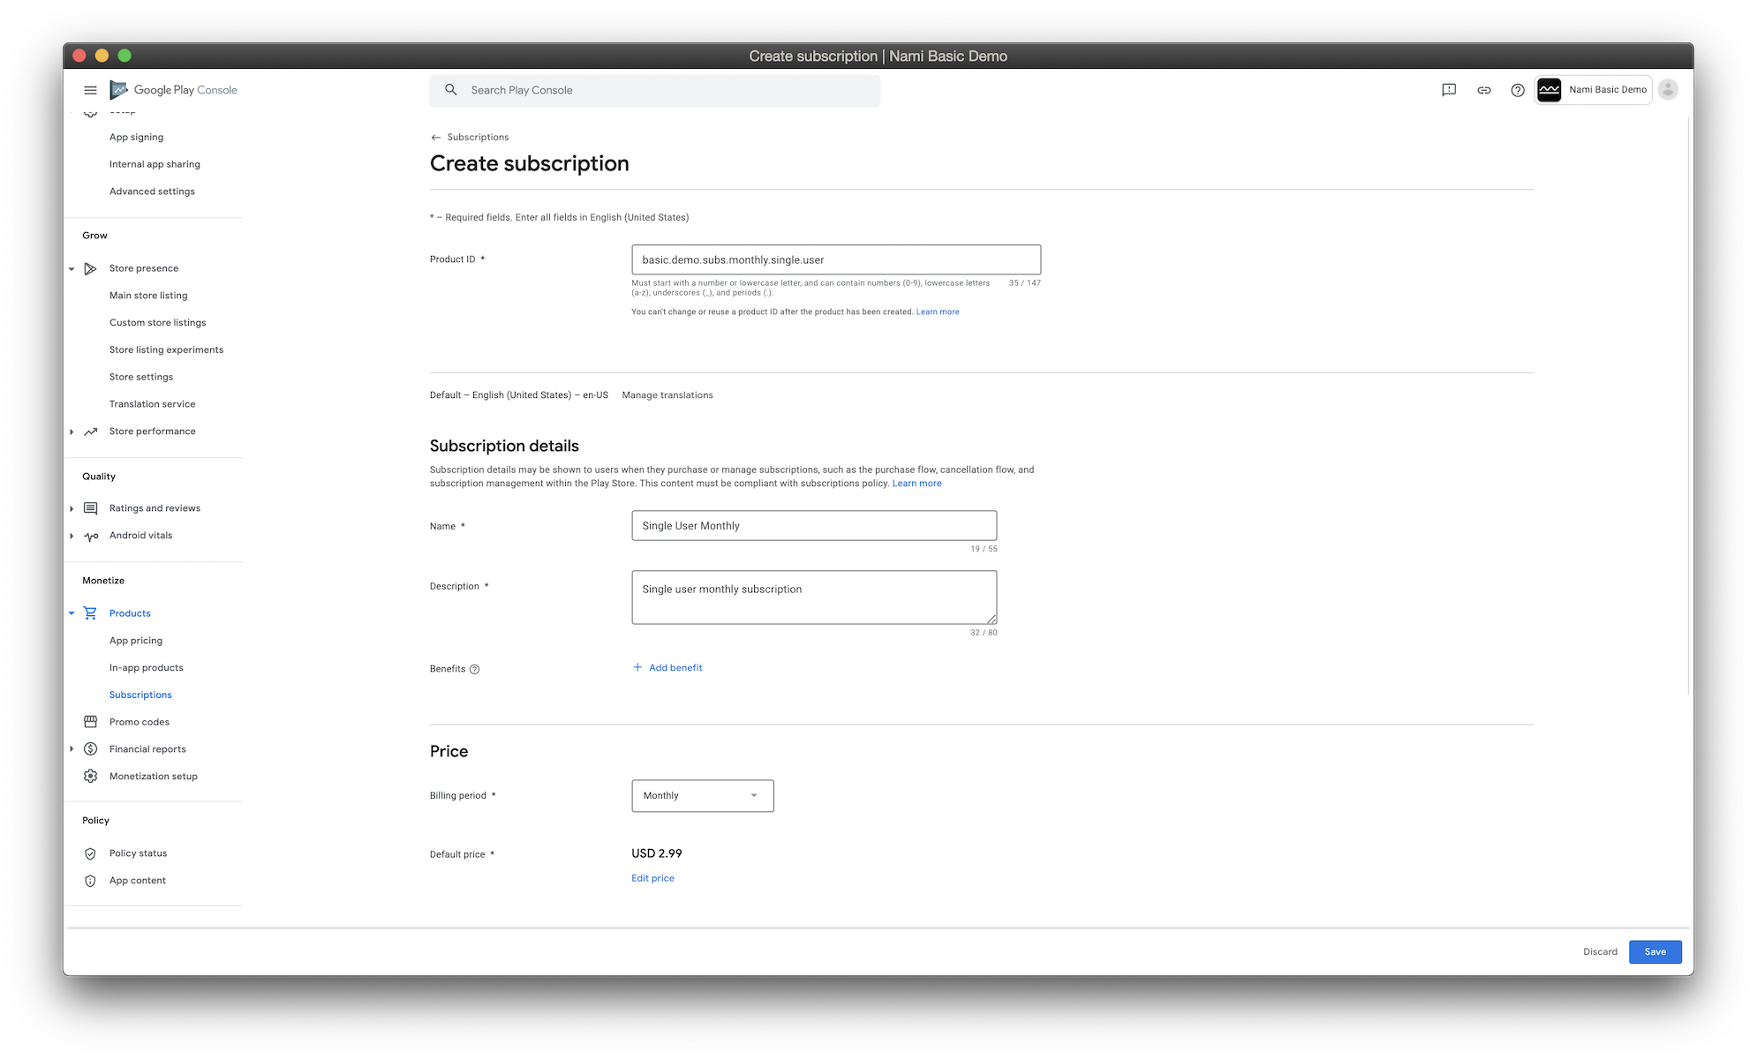Screen dimensions: 1757x1059
Task: Open the hamburger navigation menu
Action: pyautogui.click(x=90, y=90)
